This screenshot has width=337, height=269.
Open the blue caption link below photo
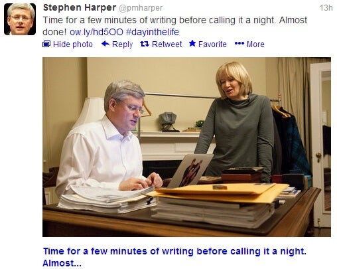(x=174, y=257)
